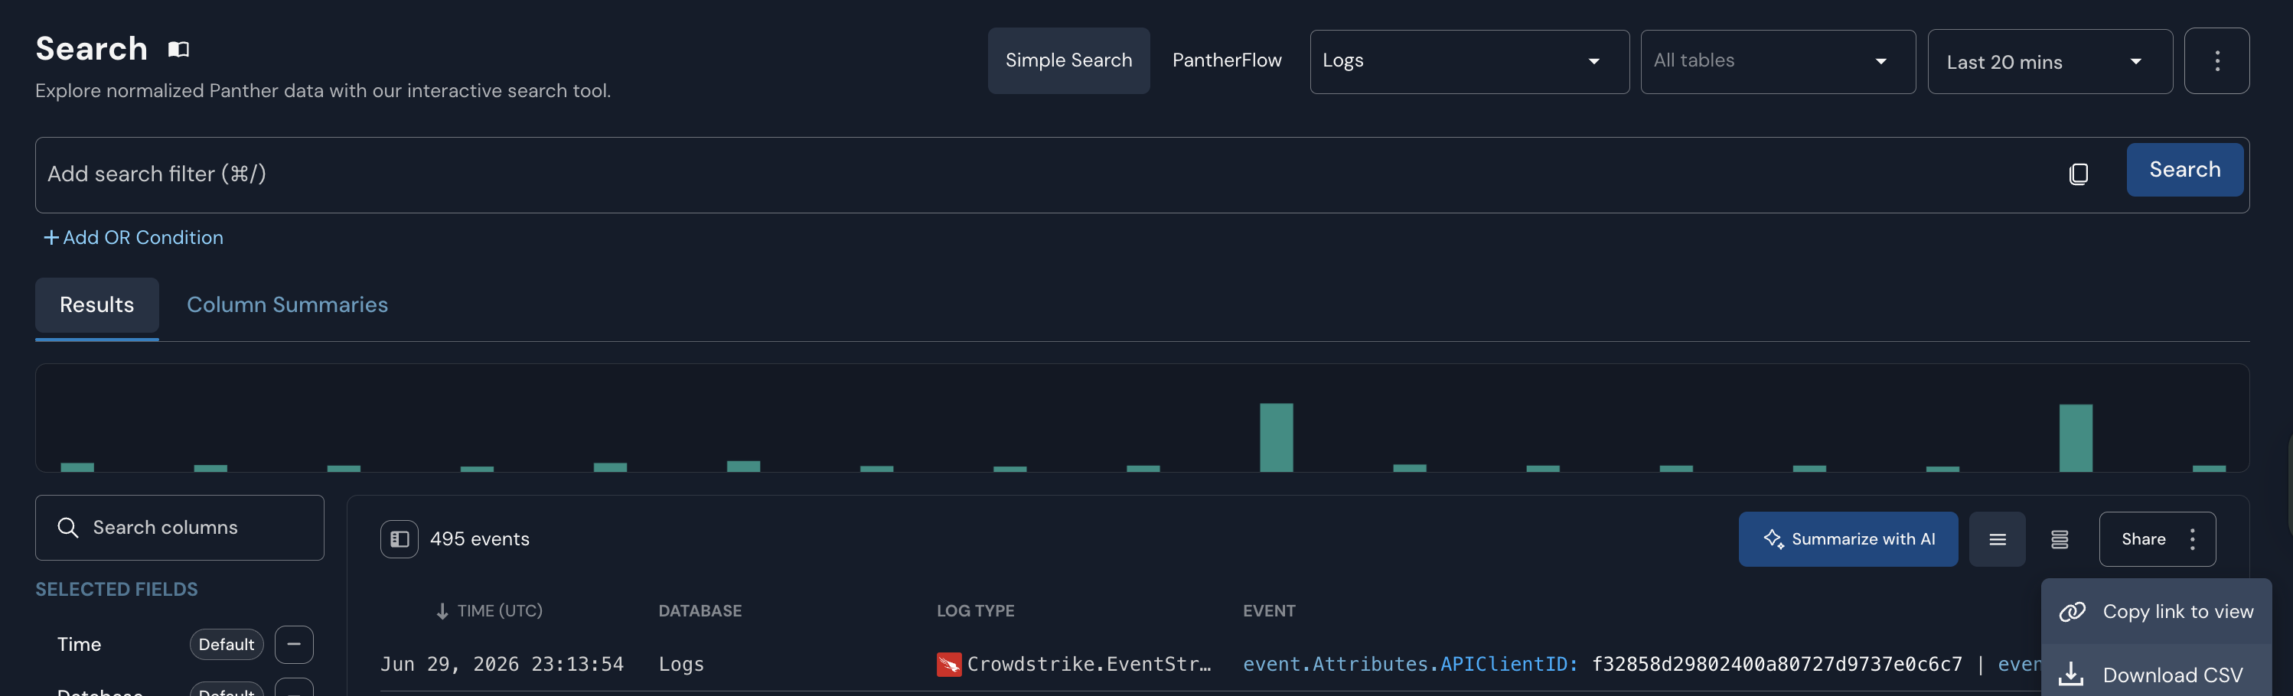Toggle the fields side panel icon

(400, 539)
